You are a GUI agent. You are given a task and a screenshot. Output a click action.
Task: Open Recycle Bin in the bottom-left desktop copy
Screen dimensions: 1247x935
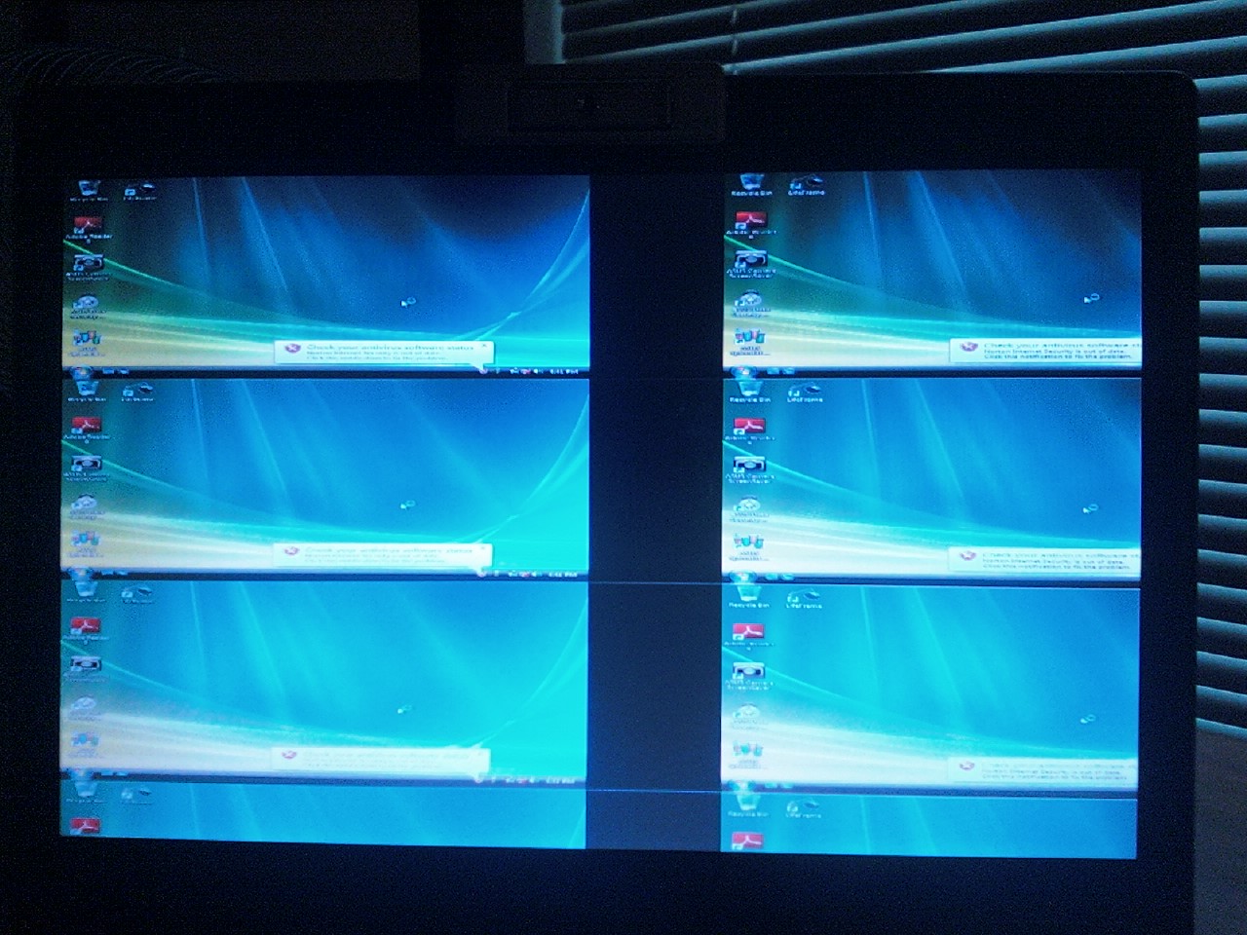pyautogui.click(x=87, y=591)
